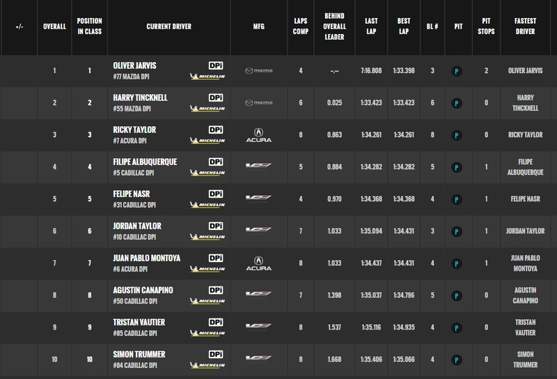Open driver Oliver Jarvis's name link
Screen dimensions: 557x379
[x=134, y=65]
